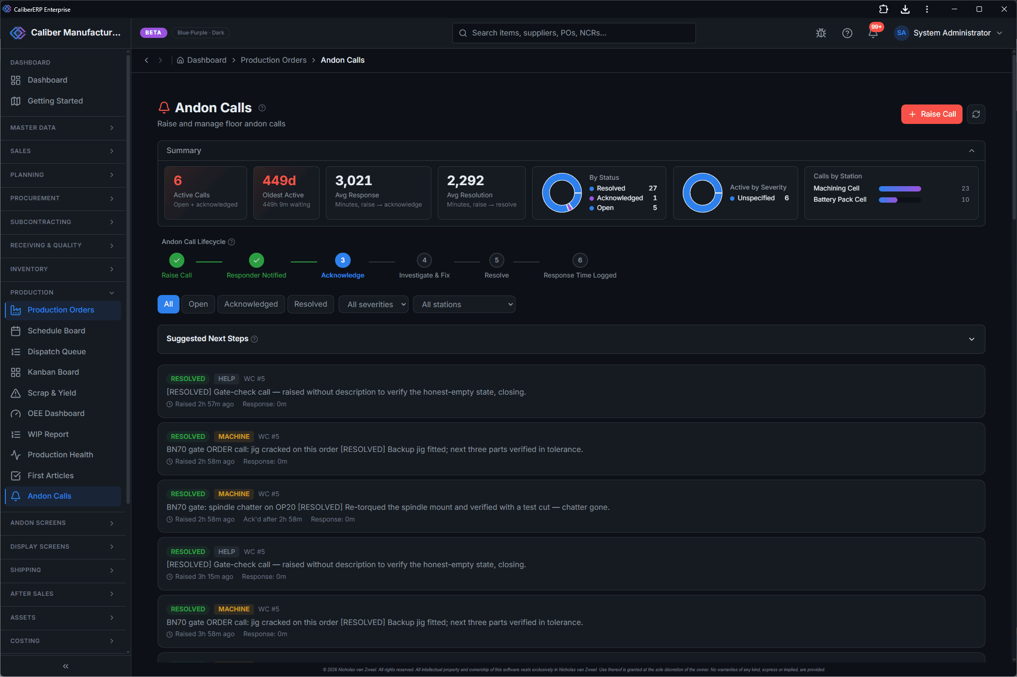The height and width of the screenshot is (677, 1017).
Task: Expand Suggested Next Steps panel
Action: click(972, 339)
